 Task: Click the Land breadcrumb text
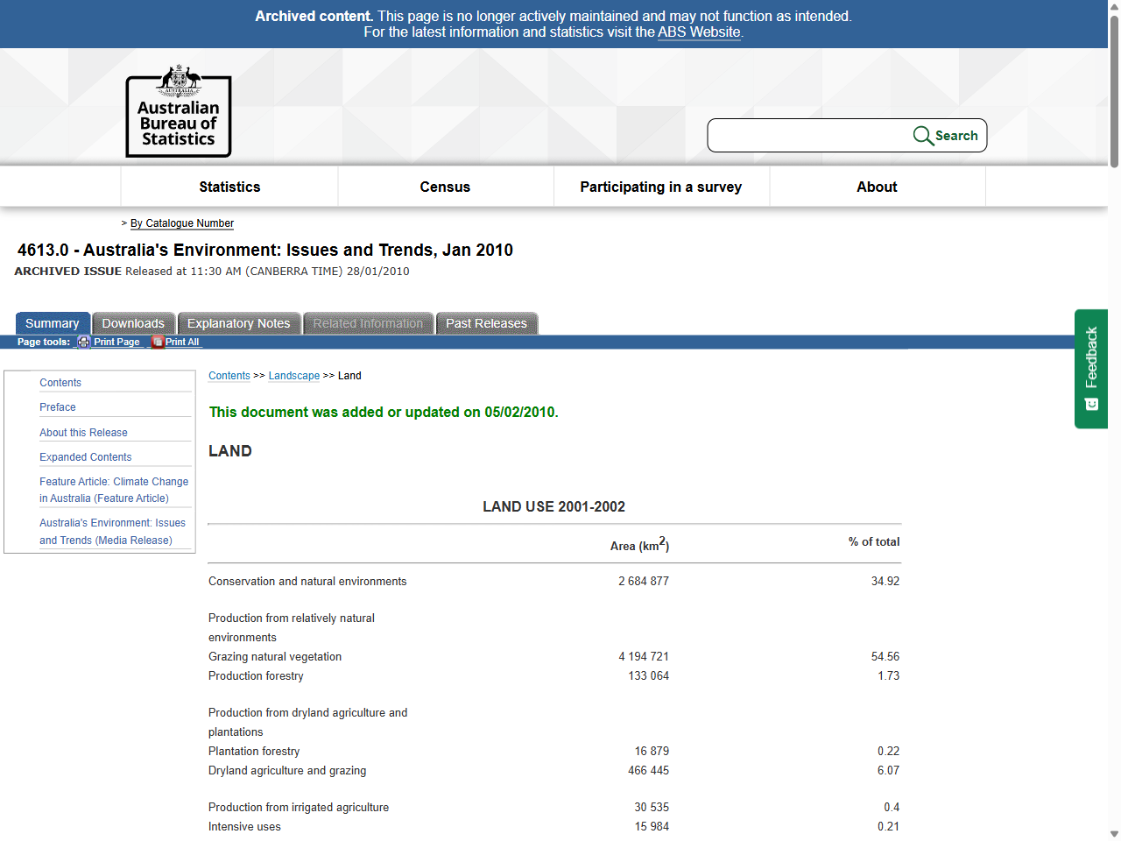tap(349, 376)
